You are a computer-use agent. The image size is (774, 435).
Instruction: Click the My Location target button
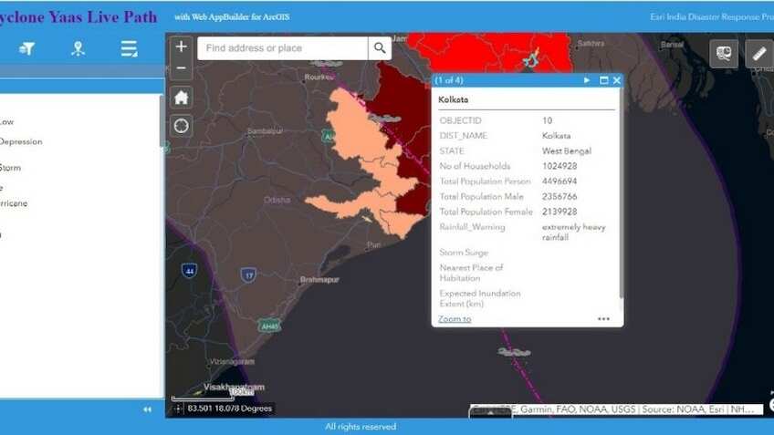(182, 126)
